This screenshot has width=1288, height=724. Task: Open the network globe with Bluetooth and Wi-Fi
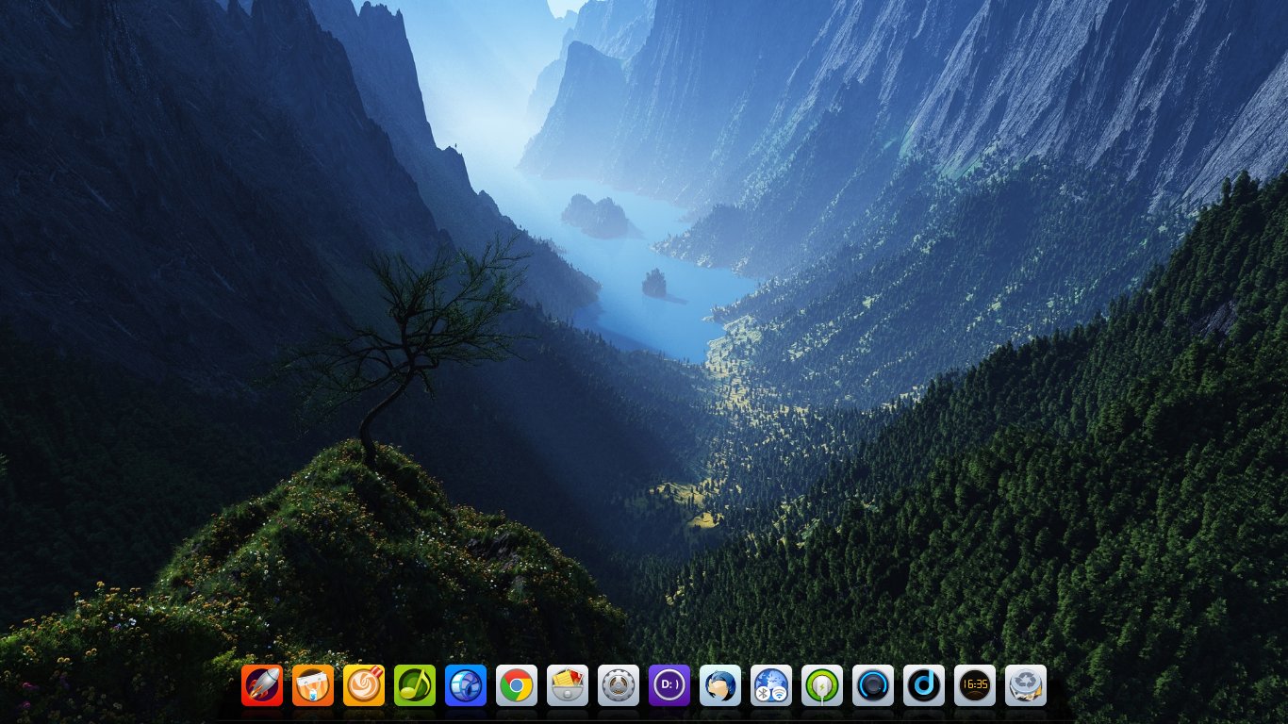771,685
